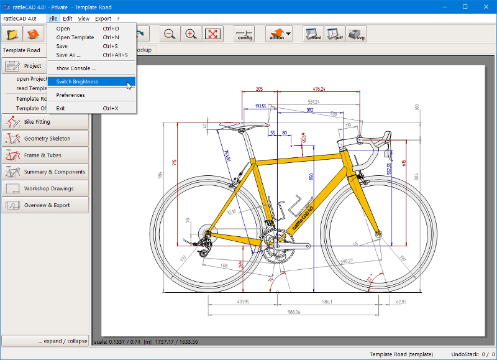The width and height of the screenshot is (497, 360).
Task: Click the UndoStack status bar entry
Action: (473, 354)
